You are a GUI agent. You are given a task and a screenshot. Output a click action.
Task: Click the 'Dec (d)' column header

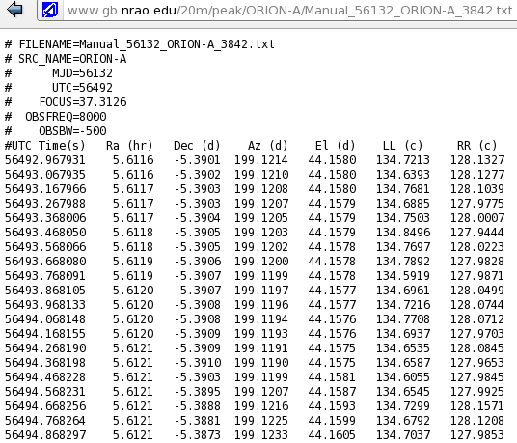(x=197, y=146)
